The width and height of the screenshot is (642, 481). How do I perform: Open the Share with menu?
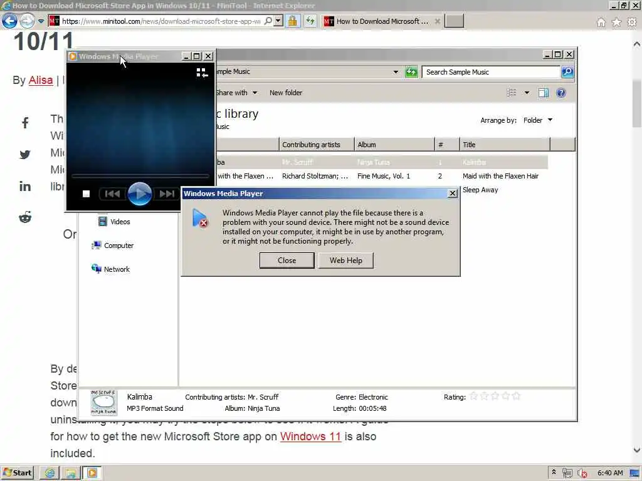pos(236,93)
